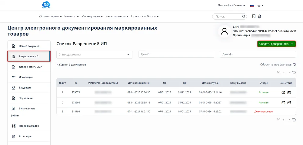
Task: Click the Деактивирован status text
Action: (264, 112)
